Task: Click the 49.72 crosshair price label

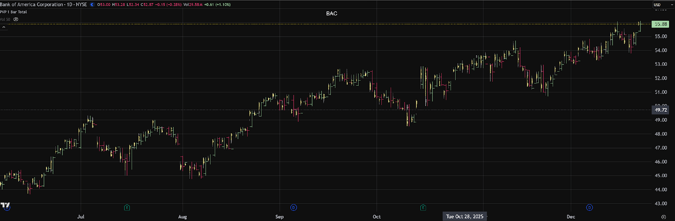Action: point(661,110)
